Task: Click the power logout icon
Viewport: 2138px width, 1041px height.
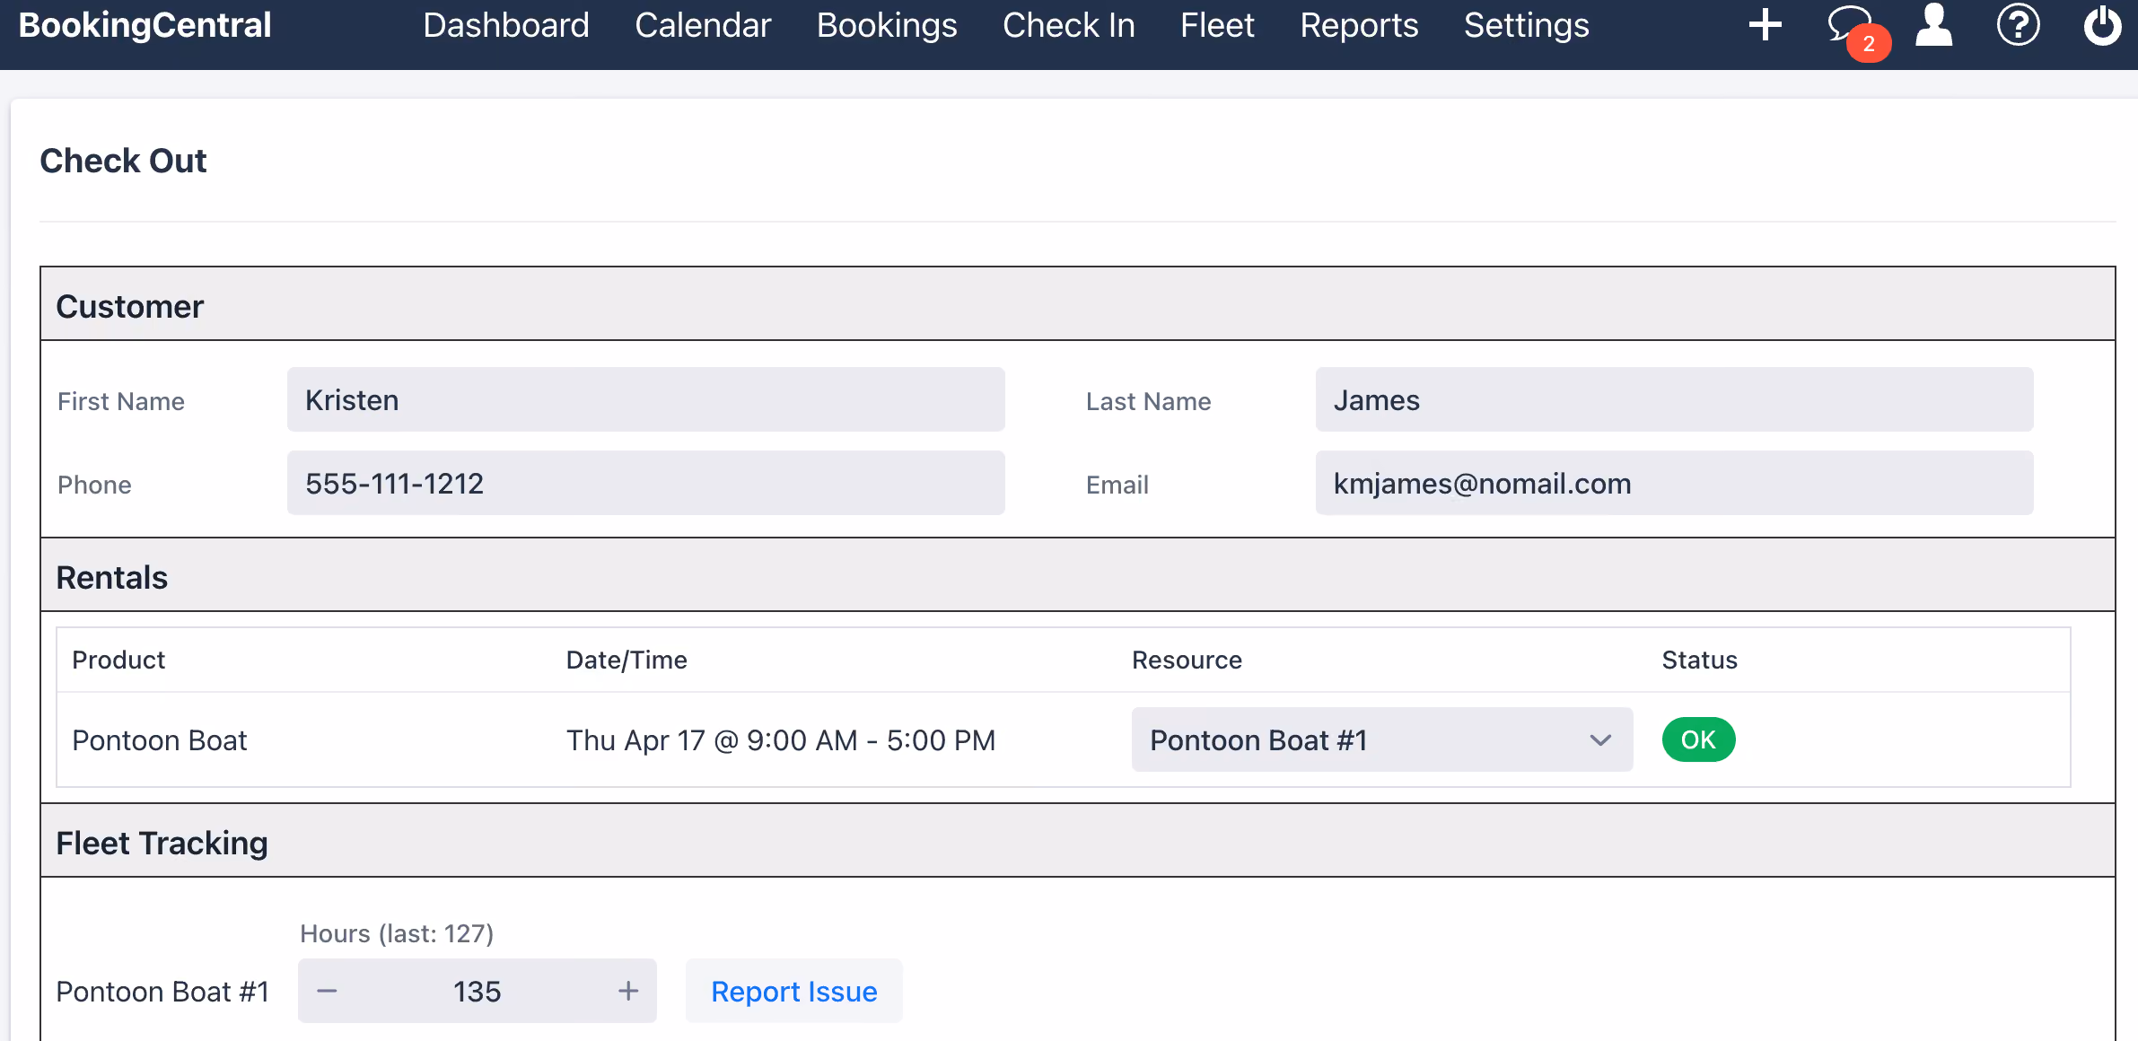Action: [2102, 25]
